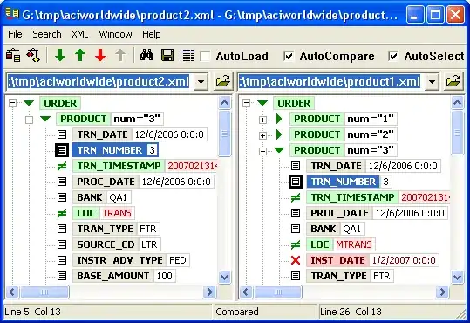The image size is (470, 323).
Task: Click the compare files toolbar icon
Action: click(x=13, y=56)
